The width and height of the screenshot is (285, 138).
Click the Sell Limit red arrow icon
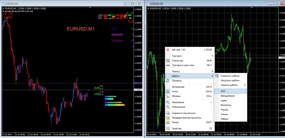coord(168,50)
